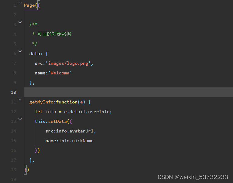Click the comment opener '/**' on line 3
Viewport: 233px width, 183px height.
33,25
